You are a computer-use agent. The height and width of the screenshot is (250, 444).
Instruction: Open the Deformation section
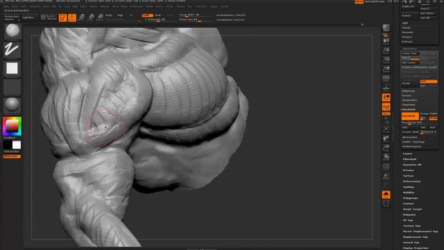(411, 181)
